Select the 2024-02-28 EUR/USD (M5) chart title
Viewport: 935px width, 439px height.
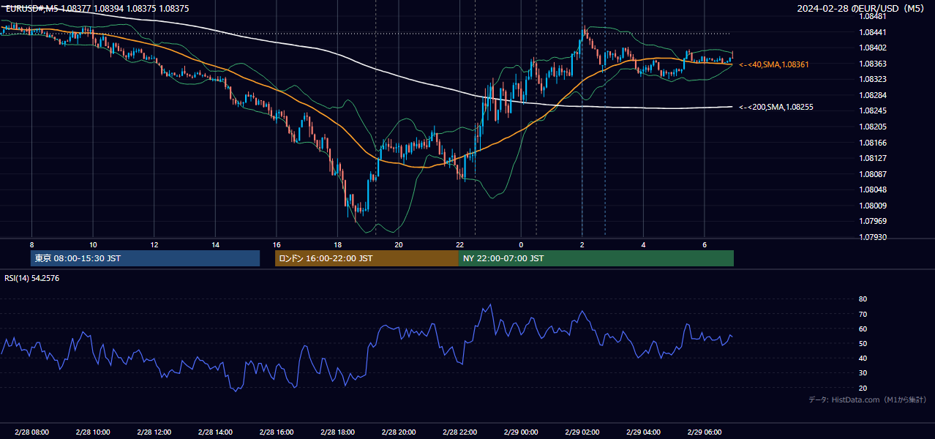coord(861,9)
